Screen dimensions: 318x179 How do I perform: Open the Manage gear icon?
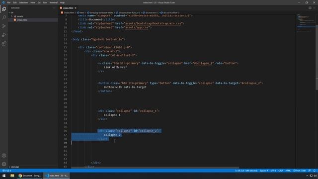4,164
